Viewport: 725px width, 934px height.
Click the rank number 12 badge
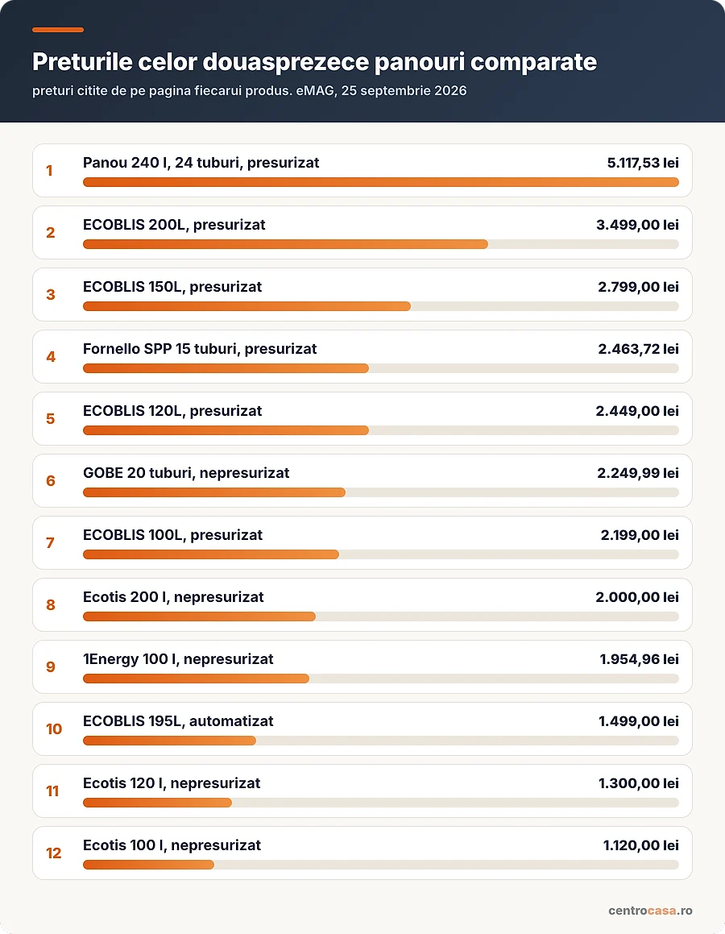coord(54,853)
